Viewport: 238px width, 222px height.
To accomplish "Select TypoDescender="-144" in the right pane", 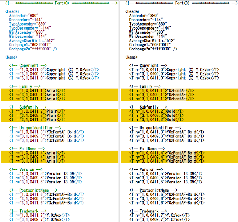I will pyautogui.click(x=150, y=28).
